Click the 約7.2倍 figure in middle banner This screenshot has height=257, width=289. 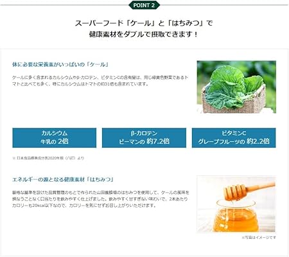point(158,141)
